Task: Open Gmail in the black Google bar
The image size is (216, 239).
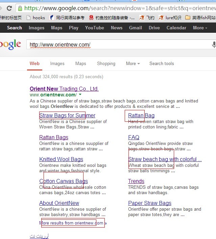Action: pos(136,28)
